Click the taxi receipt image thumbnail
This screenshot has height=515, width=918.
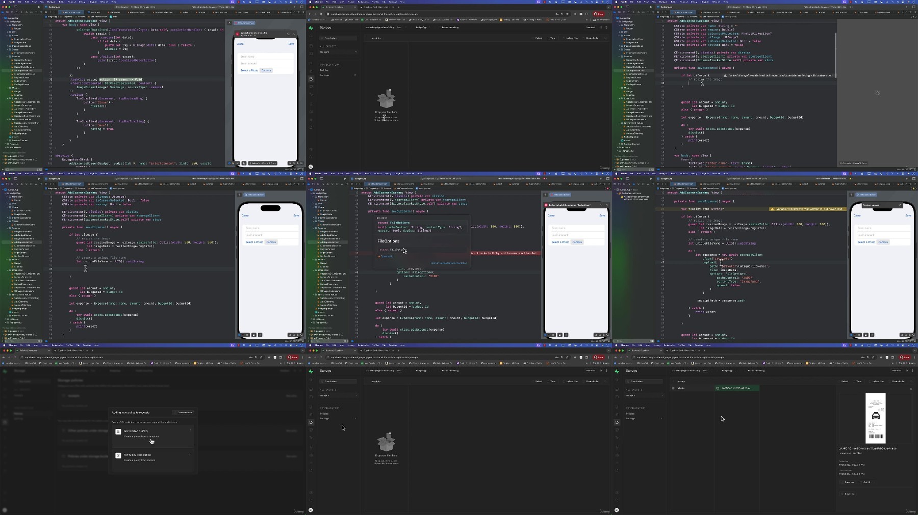tap(876, 418)
